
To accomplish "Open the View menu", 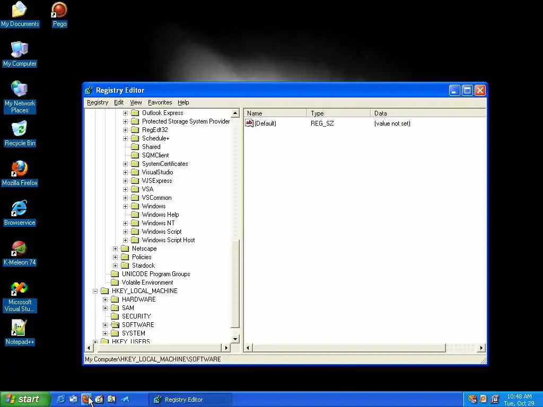I will click(x=136, y=102).
